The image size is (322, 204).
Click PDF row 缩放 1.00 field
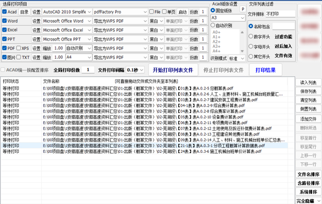58,48
